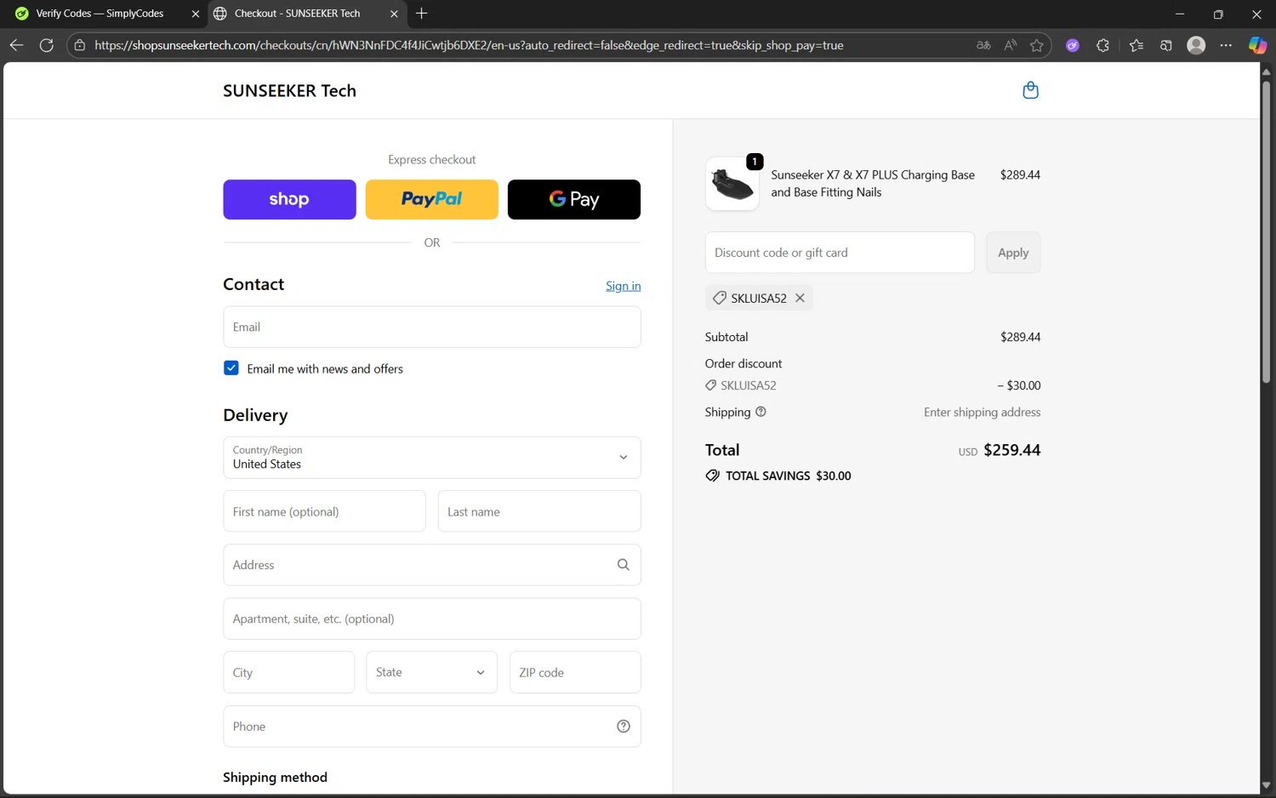Open the purple browser extension icon
Screen dimensions: 1276x798
click(x=1073, y=45)
